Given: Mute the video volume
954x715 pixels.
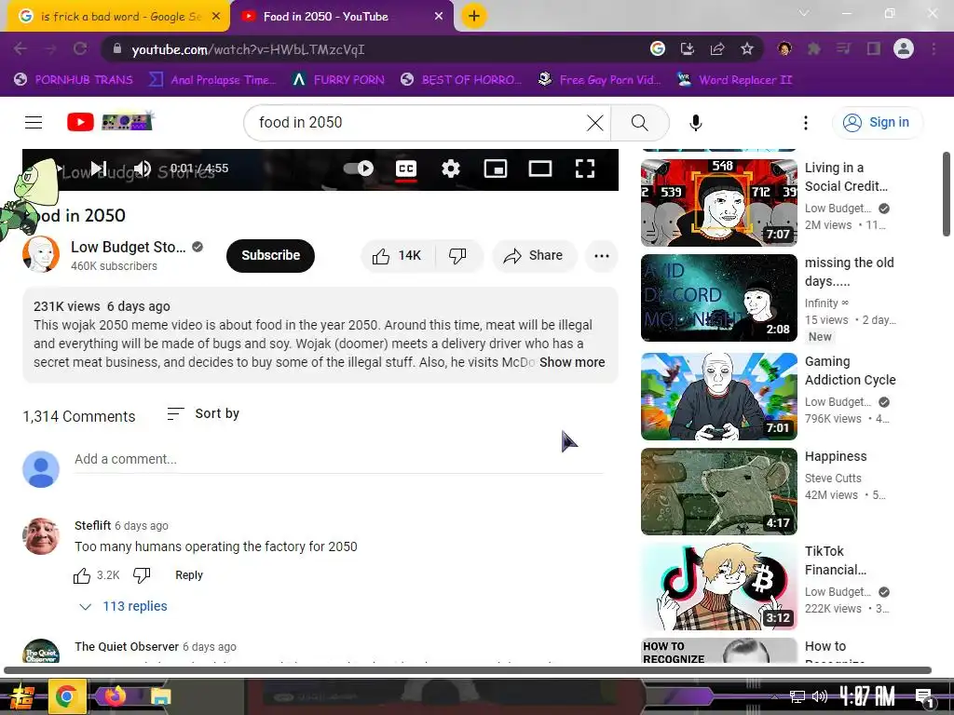Looking at the screenshot, I should [x=143, y=169].
